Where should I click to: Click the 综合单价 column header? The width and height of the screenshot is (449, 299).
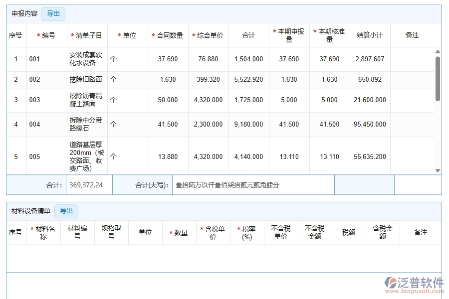tap(208, 35)
